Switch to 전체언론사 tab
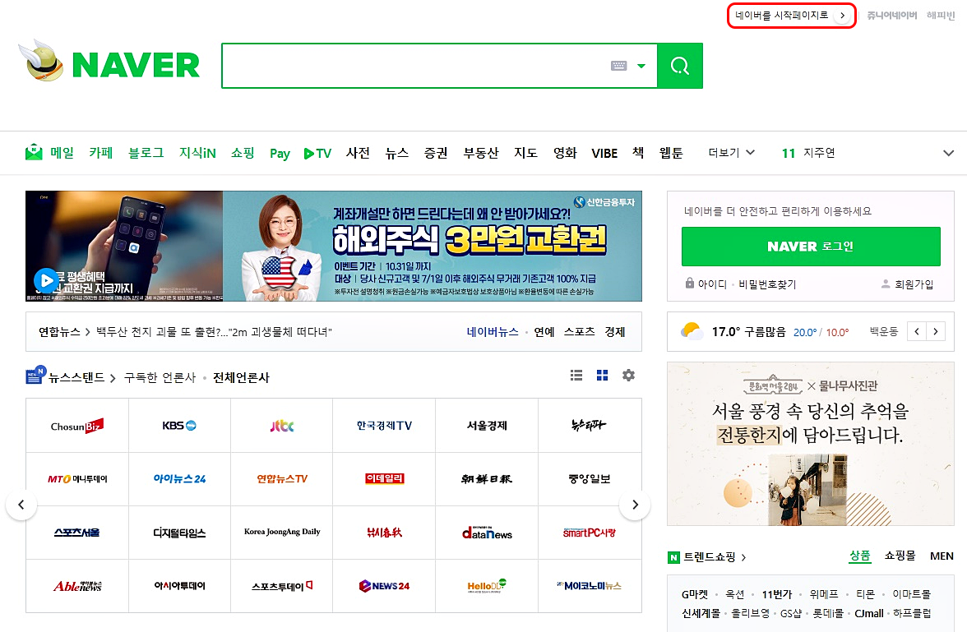The width and height of the screenshot is (967, 632). [241, 377]
